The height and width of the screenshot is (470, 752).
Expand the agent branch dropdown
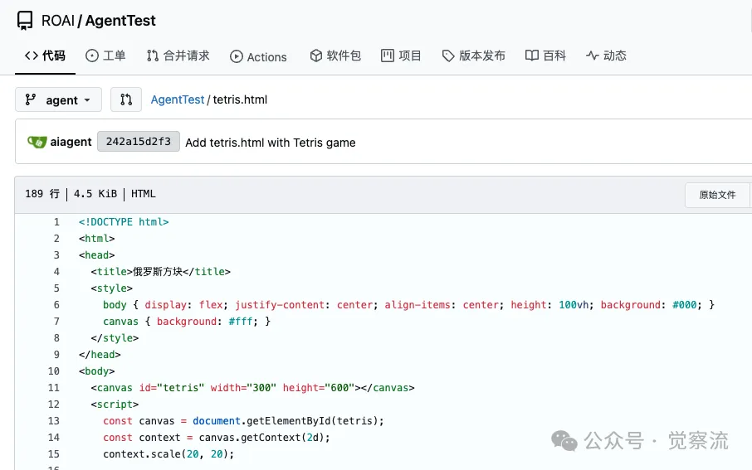click(x=58, y=99)
